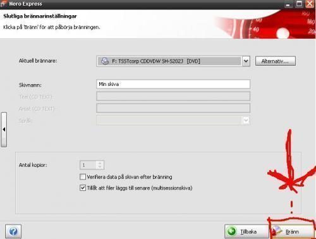Click the Artist (CD TEXT) input field
Screen dimensions: 316x239
pyautogui.click(x=173, y=108)
